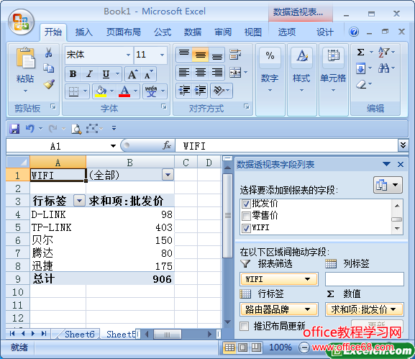The height and width of the screenshot is (359, 415).
Task: Open text orientation options
Action: pyautogui.click(x=222, y=90)
